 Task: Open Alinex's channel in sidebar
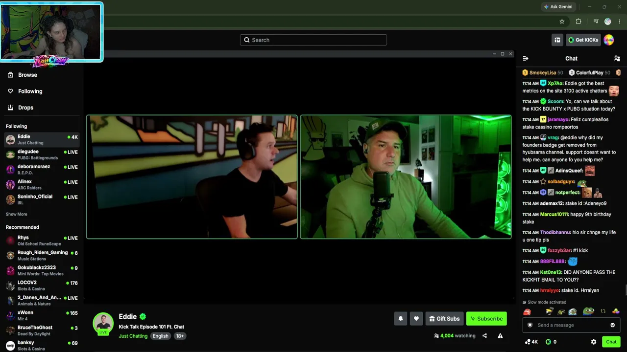click(42, 184)
